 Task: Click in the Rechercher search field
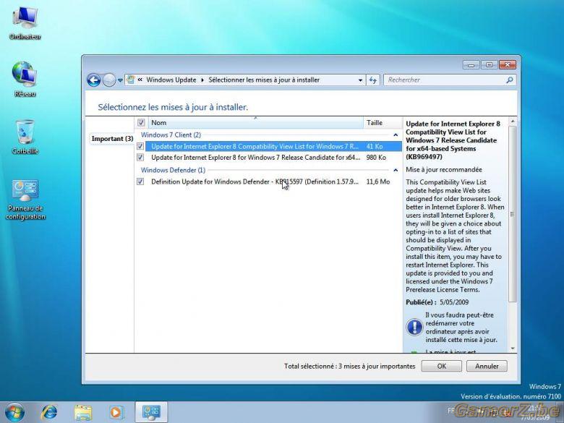[x=445, y=80]
